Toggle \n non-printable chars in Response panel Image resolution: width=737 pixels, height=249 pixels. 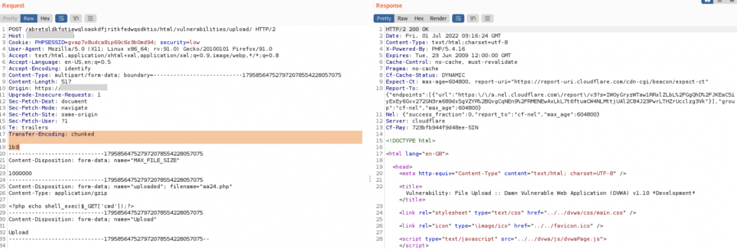click(x=473, y=19)
